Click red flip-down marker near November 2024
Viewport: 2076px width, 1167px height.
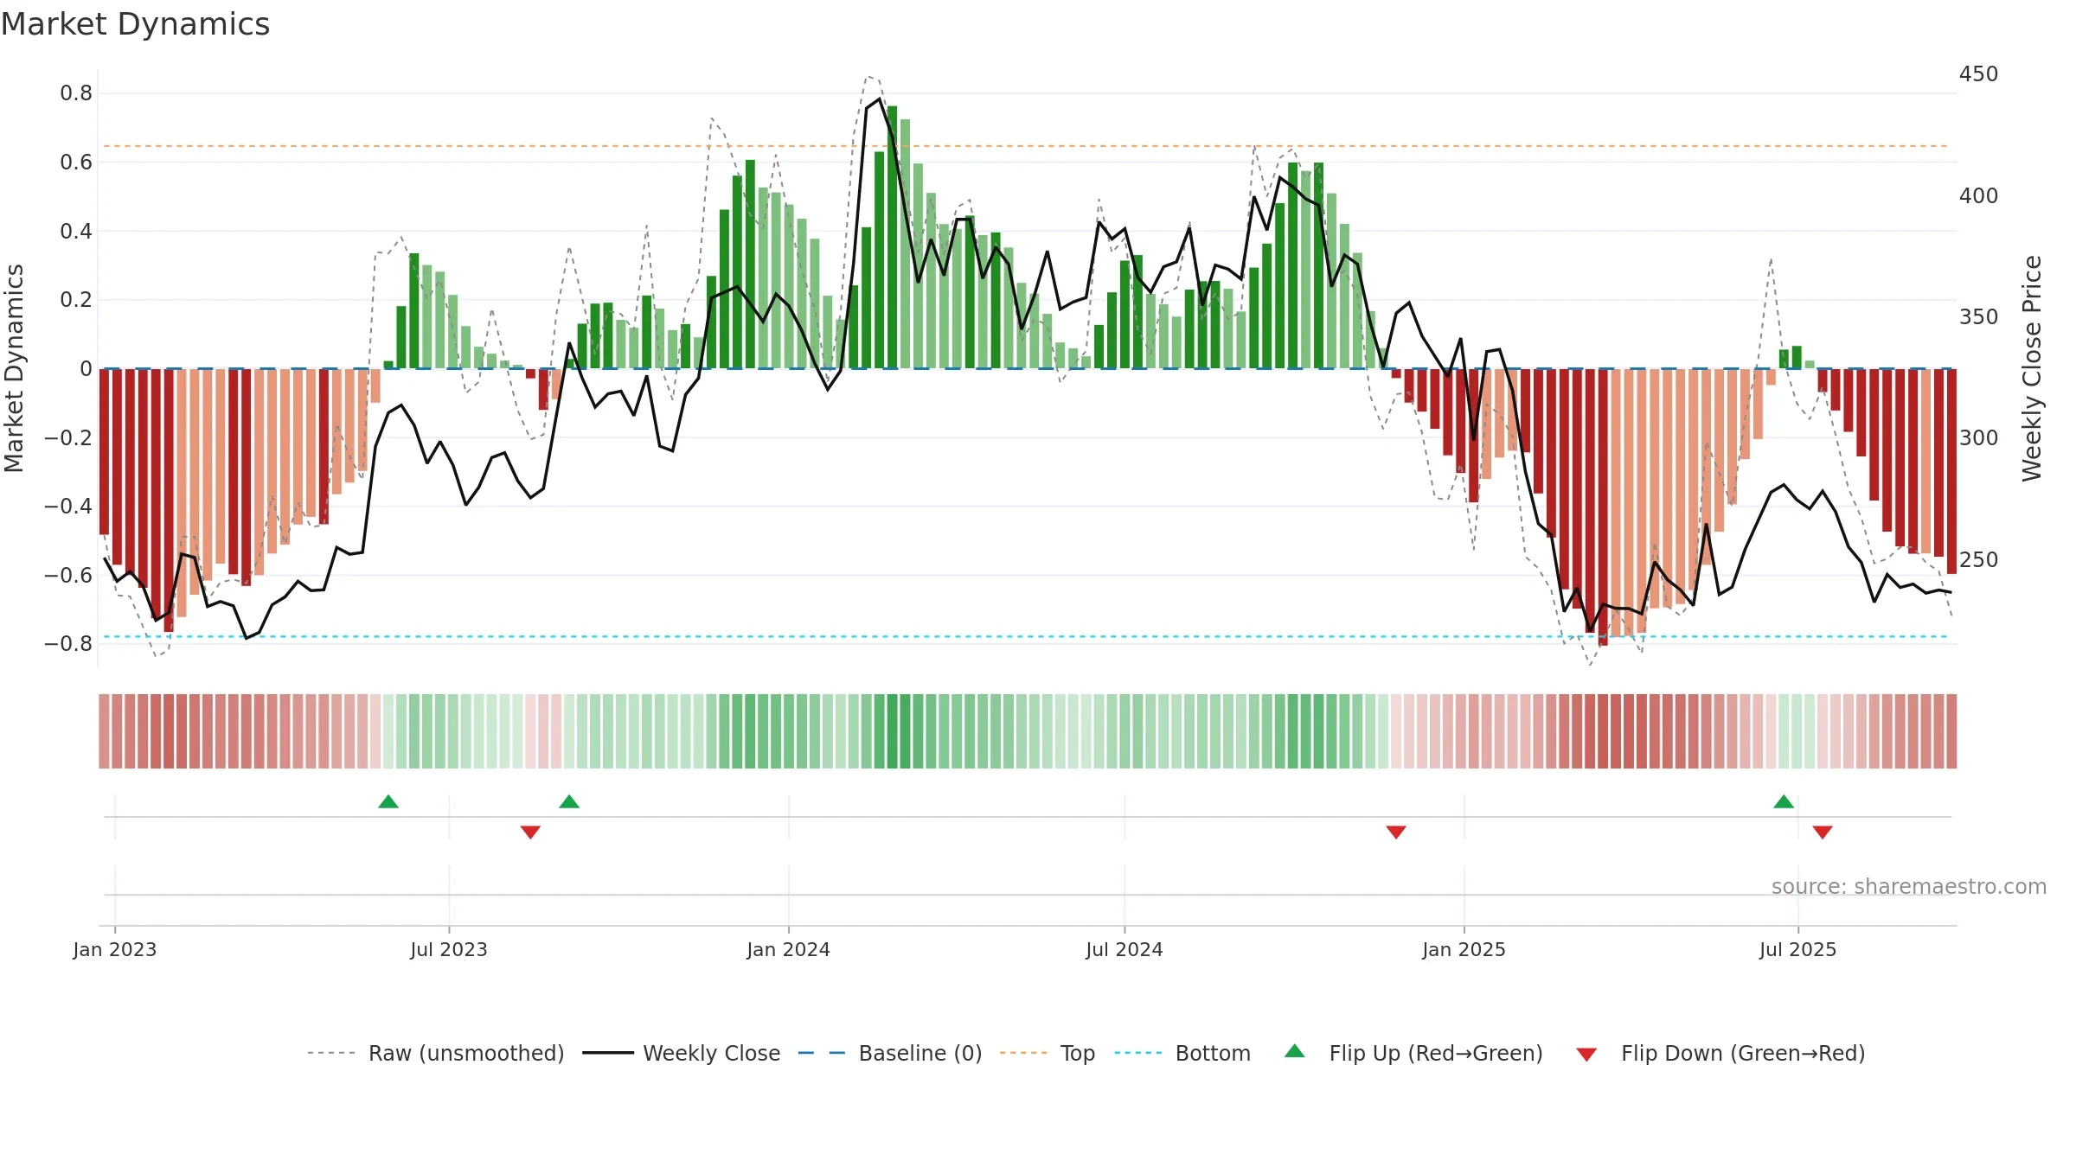[x=1396, y=832]
